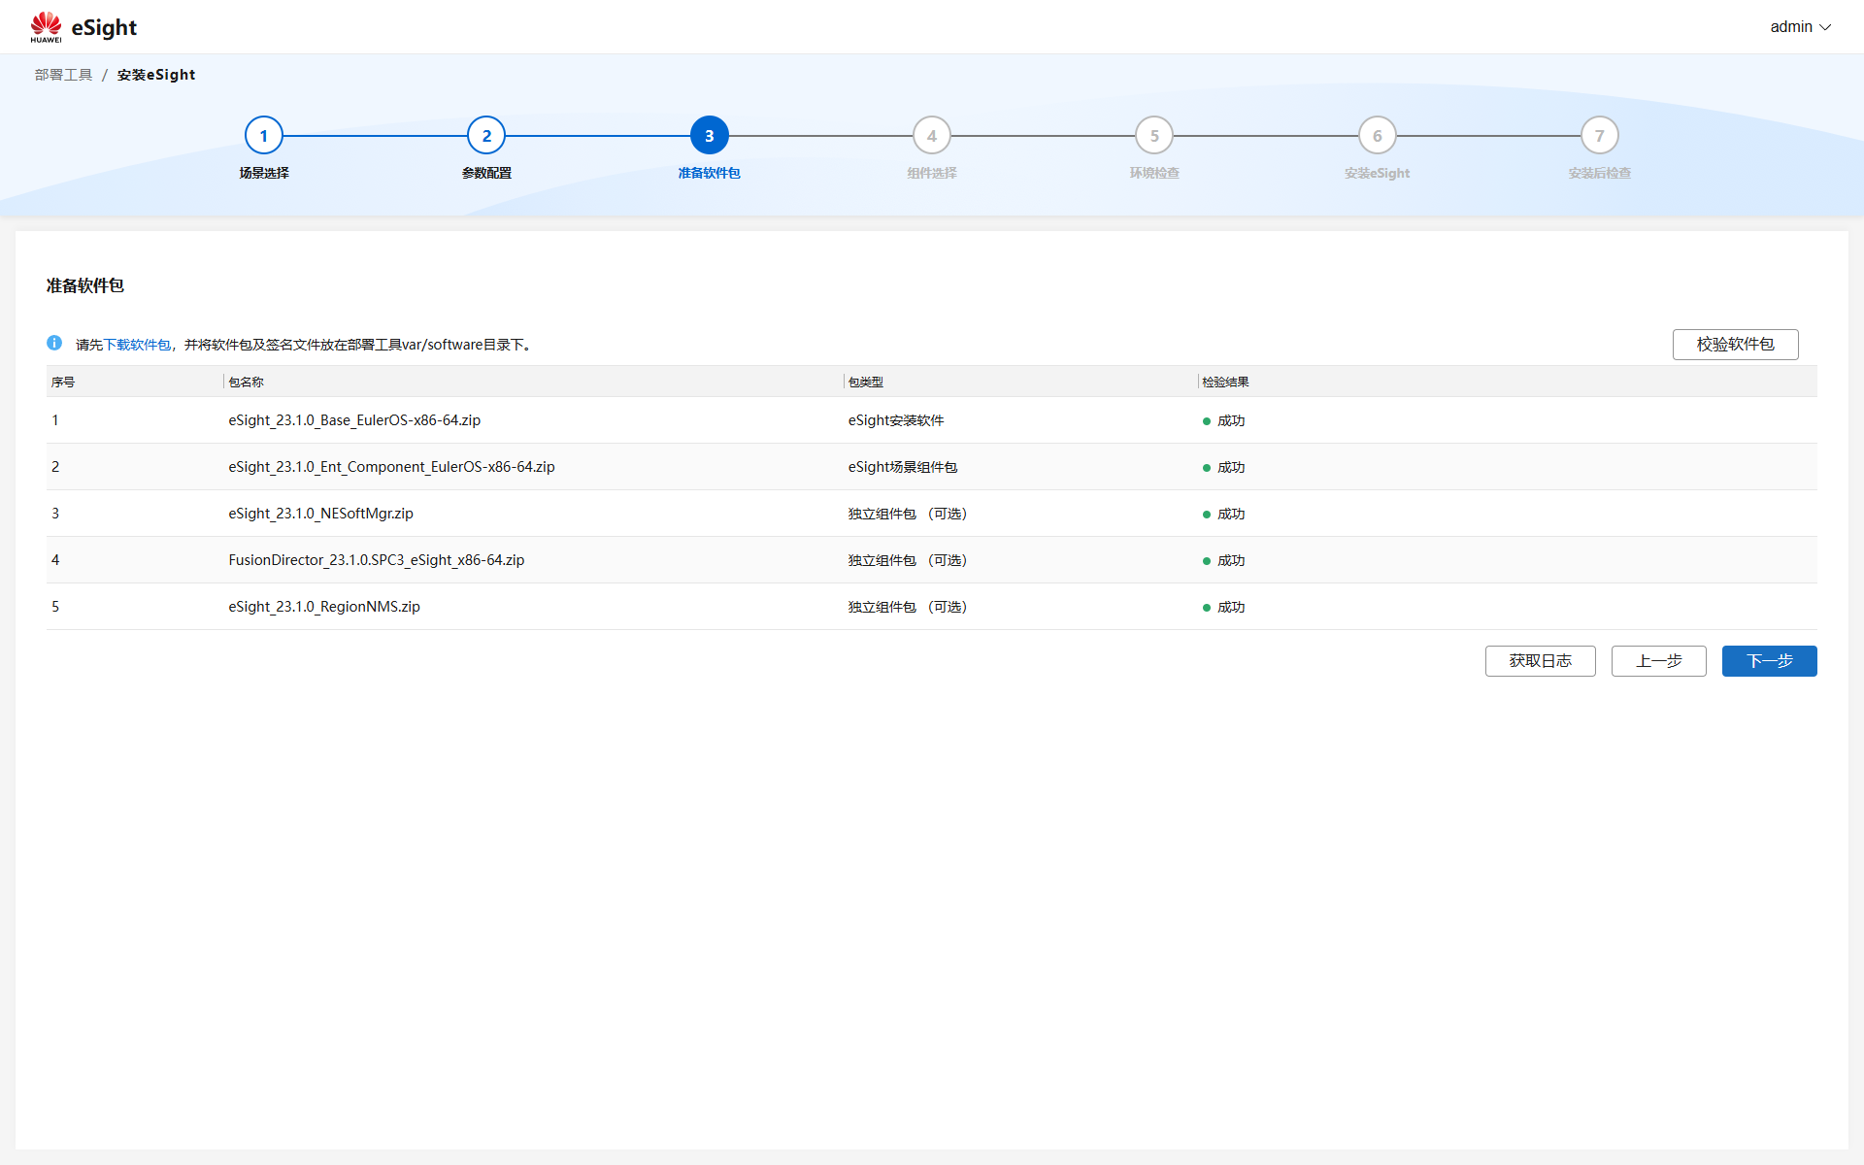The width and height of the screenshot is (1864, 1165).
Task: Click step 4 circle 组件选择
Action: point(931,136)
